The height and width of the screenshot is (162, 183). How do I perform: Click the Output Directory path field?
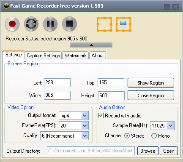pos(91,151)
